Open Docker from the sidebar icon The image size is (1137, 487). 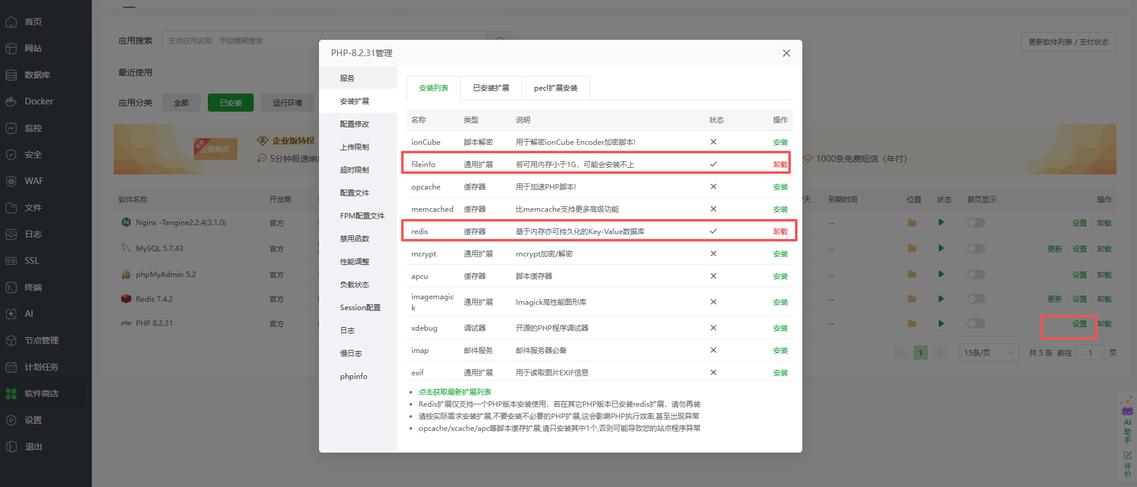(11, 101)
